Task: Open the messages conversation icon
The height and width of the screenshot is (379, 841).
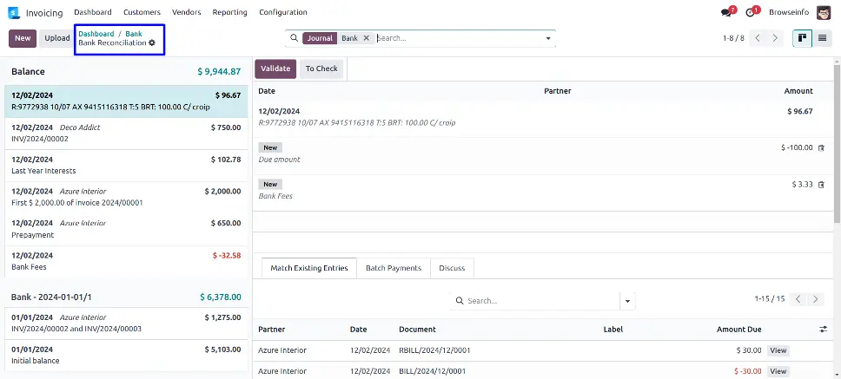Action: click(x=726, y=13)
